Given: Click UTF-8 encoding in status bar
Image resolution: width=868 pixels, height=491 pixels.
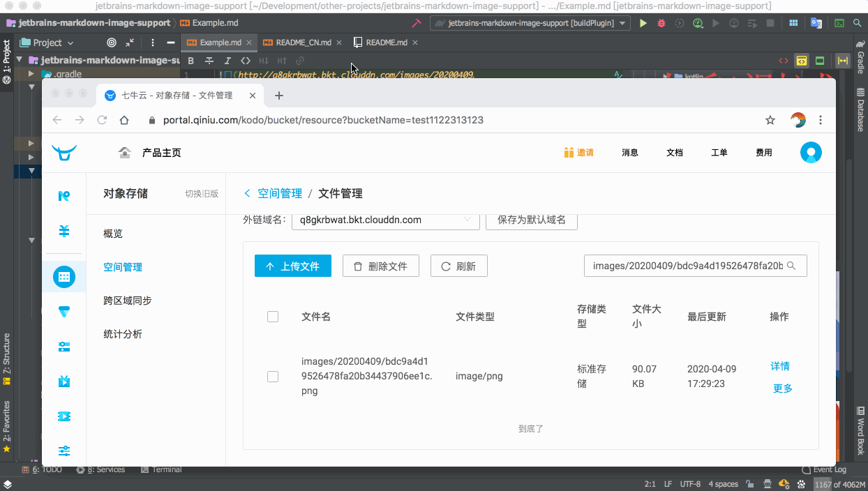Looking at the screenshot, I should [x=690, y=484].
